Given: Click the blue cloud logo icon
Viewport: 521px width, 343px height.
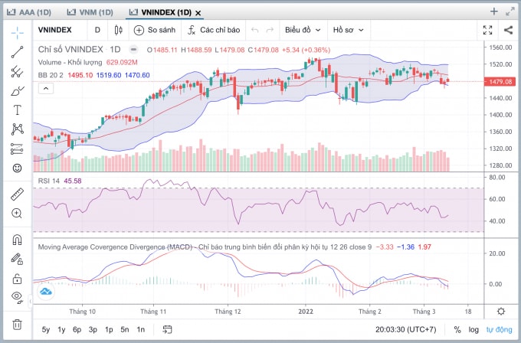Looking at the screenshot, I should [x=46, y=292].
